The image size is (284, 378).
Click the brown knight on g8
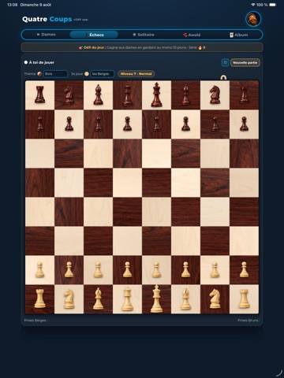point(215,95)
